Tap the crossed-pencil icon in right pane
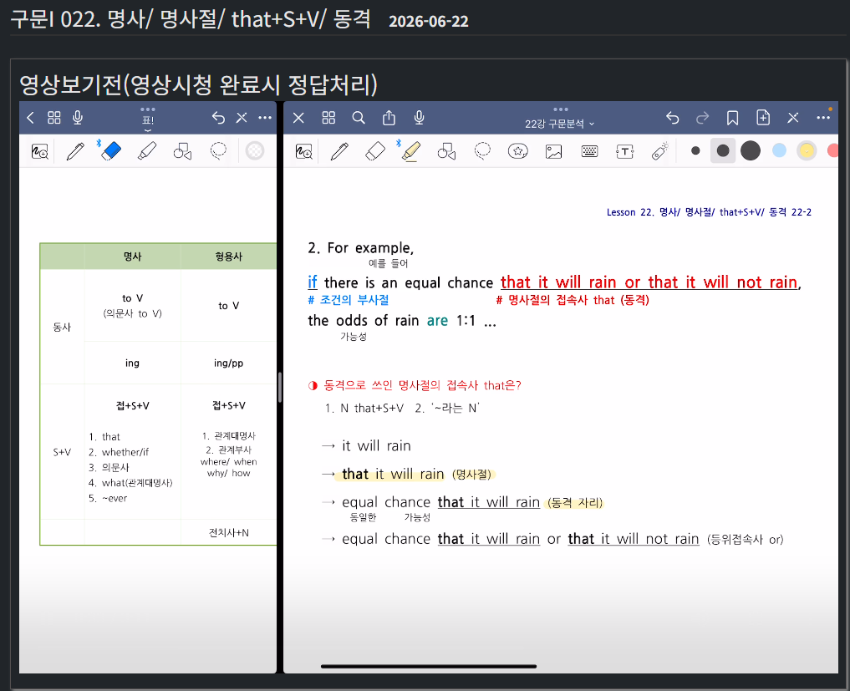850x691 pixels. coord(793,118)
